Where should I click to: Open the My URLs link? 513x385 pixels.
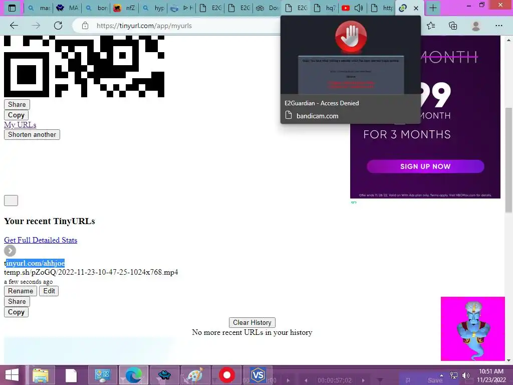coord(20,125)
